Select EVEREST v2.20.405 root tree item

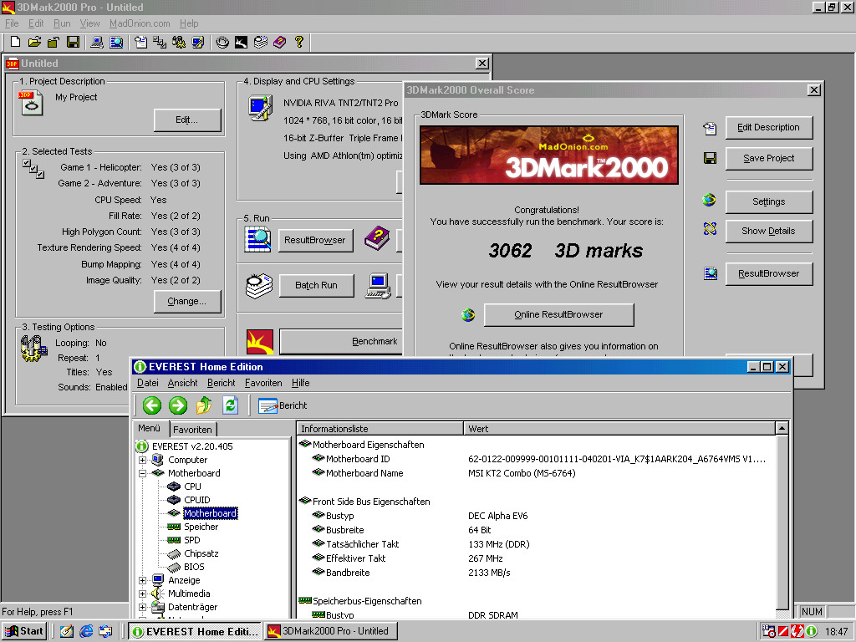point(192,446)
